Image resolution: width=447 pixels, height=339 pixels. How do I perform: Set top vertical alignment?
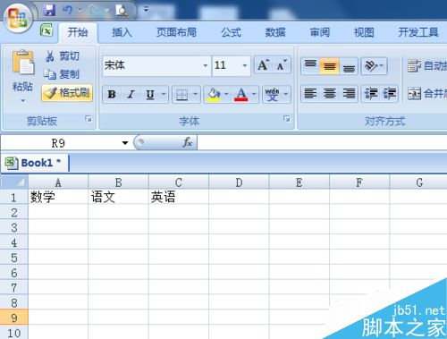[x=310, y=65]
